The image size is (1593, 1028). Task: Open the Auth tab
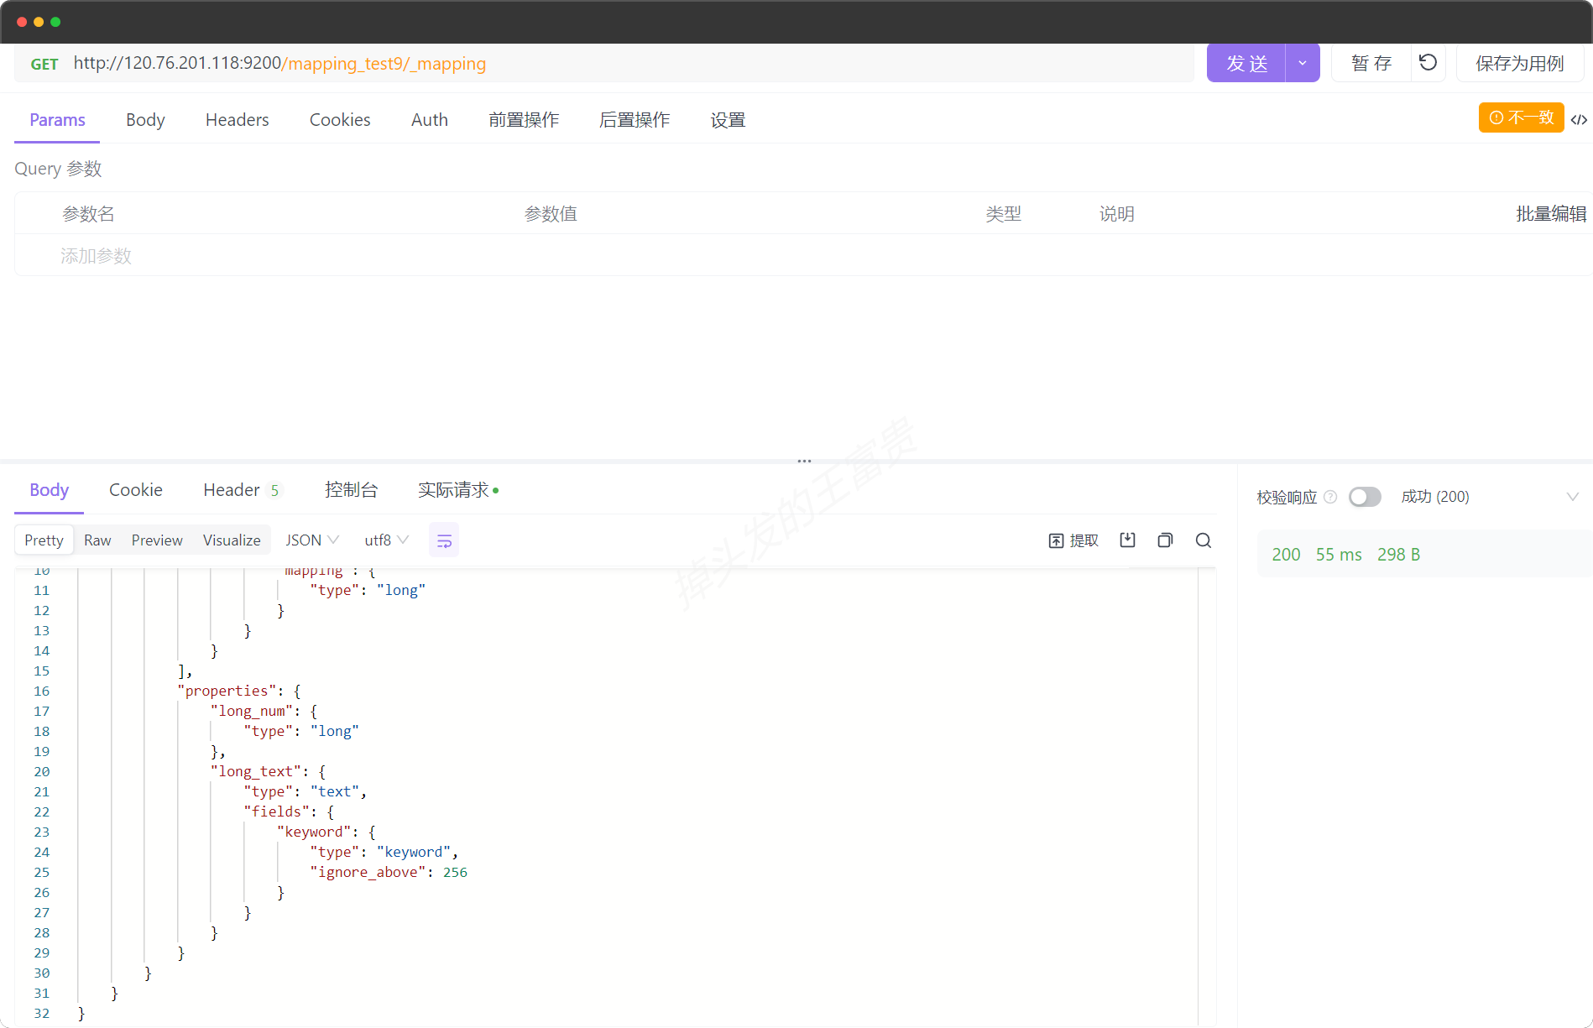click(430, 120)
